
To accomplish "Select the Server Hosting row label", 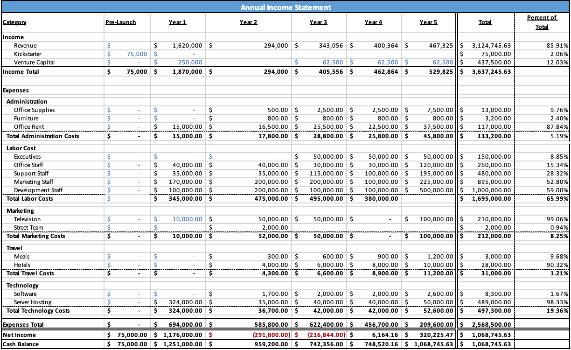I will [x=33, y=302].
